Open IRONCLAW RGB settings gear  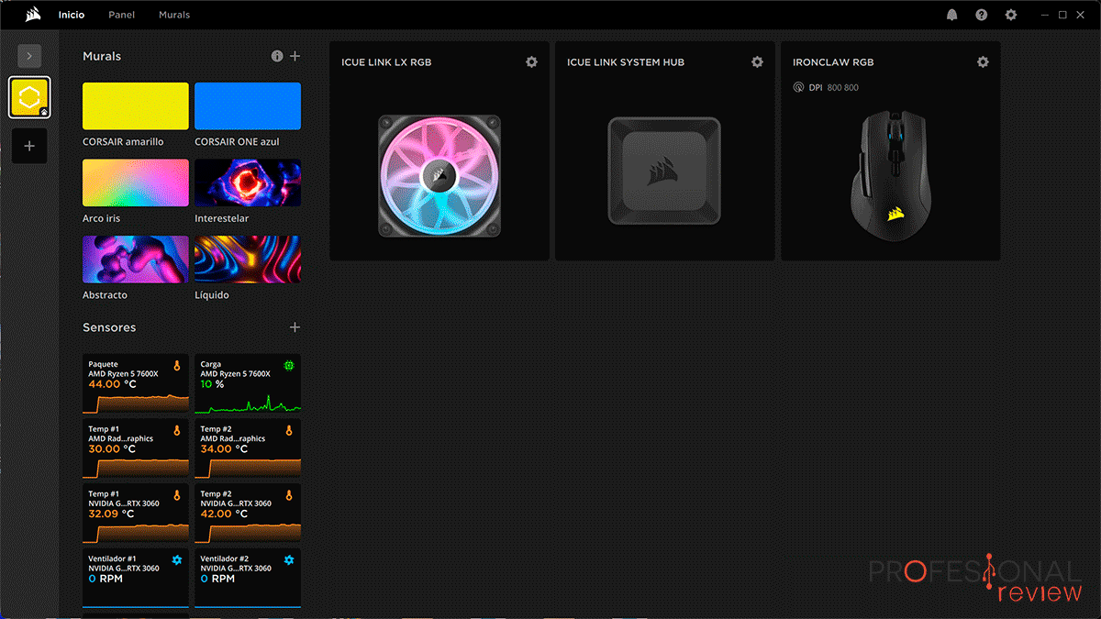point(983,61)
